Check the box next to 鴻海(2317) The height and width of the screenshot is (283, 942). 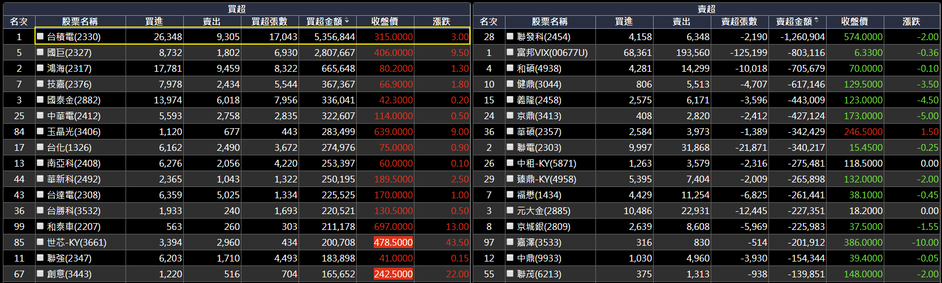(40, 68)
